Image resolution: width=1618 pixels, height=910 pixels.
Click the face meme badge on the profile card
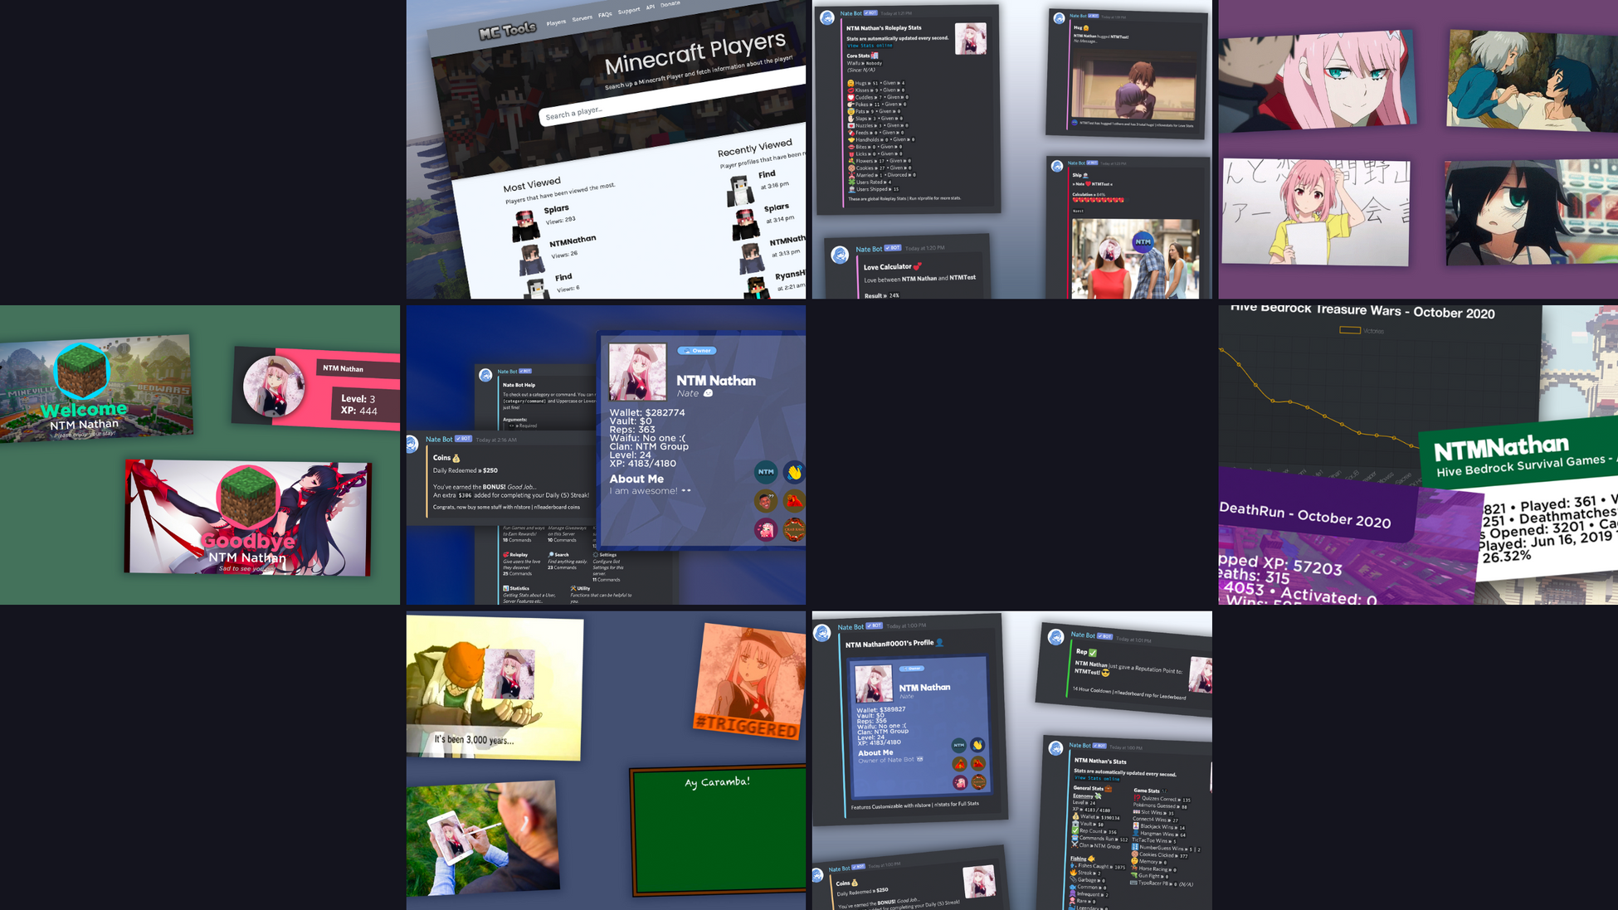pyautogui.click(x=766, y=500)
